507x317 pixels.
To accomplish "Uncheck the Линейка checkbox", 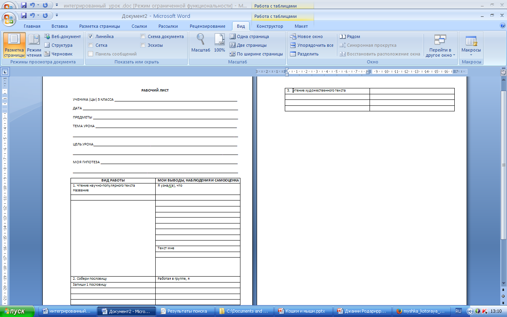I will pyautogui.click(x=91, y=36).
